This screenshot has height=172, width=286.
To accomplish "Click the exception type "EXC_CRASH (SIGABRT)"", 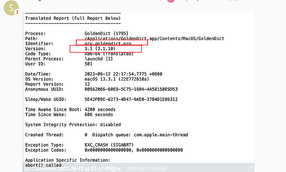I will (109, 145).
